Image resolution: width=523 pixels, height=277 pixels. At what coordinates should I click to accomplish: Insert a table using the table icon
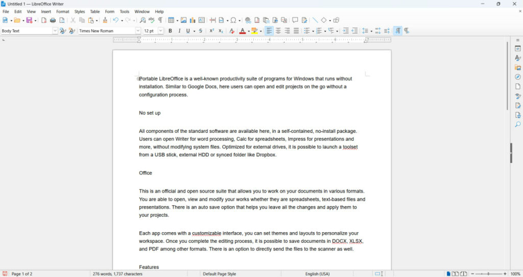[171, 20]
